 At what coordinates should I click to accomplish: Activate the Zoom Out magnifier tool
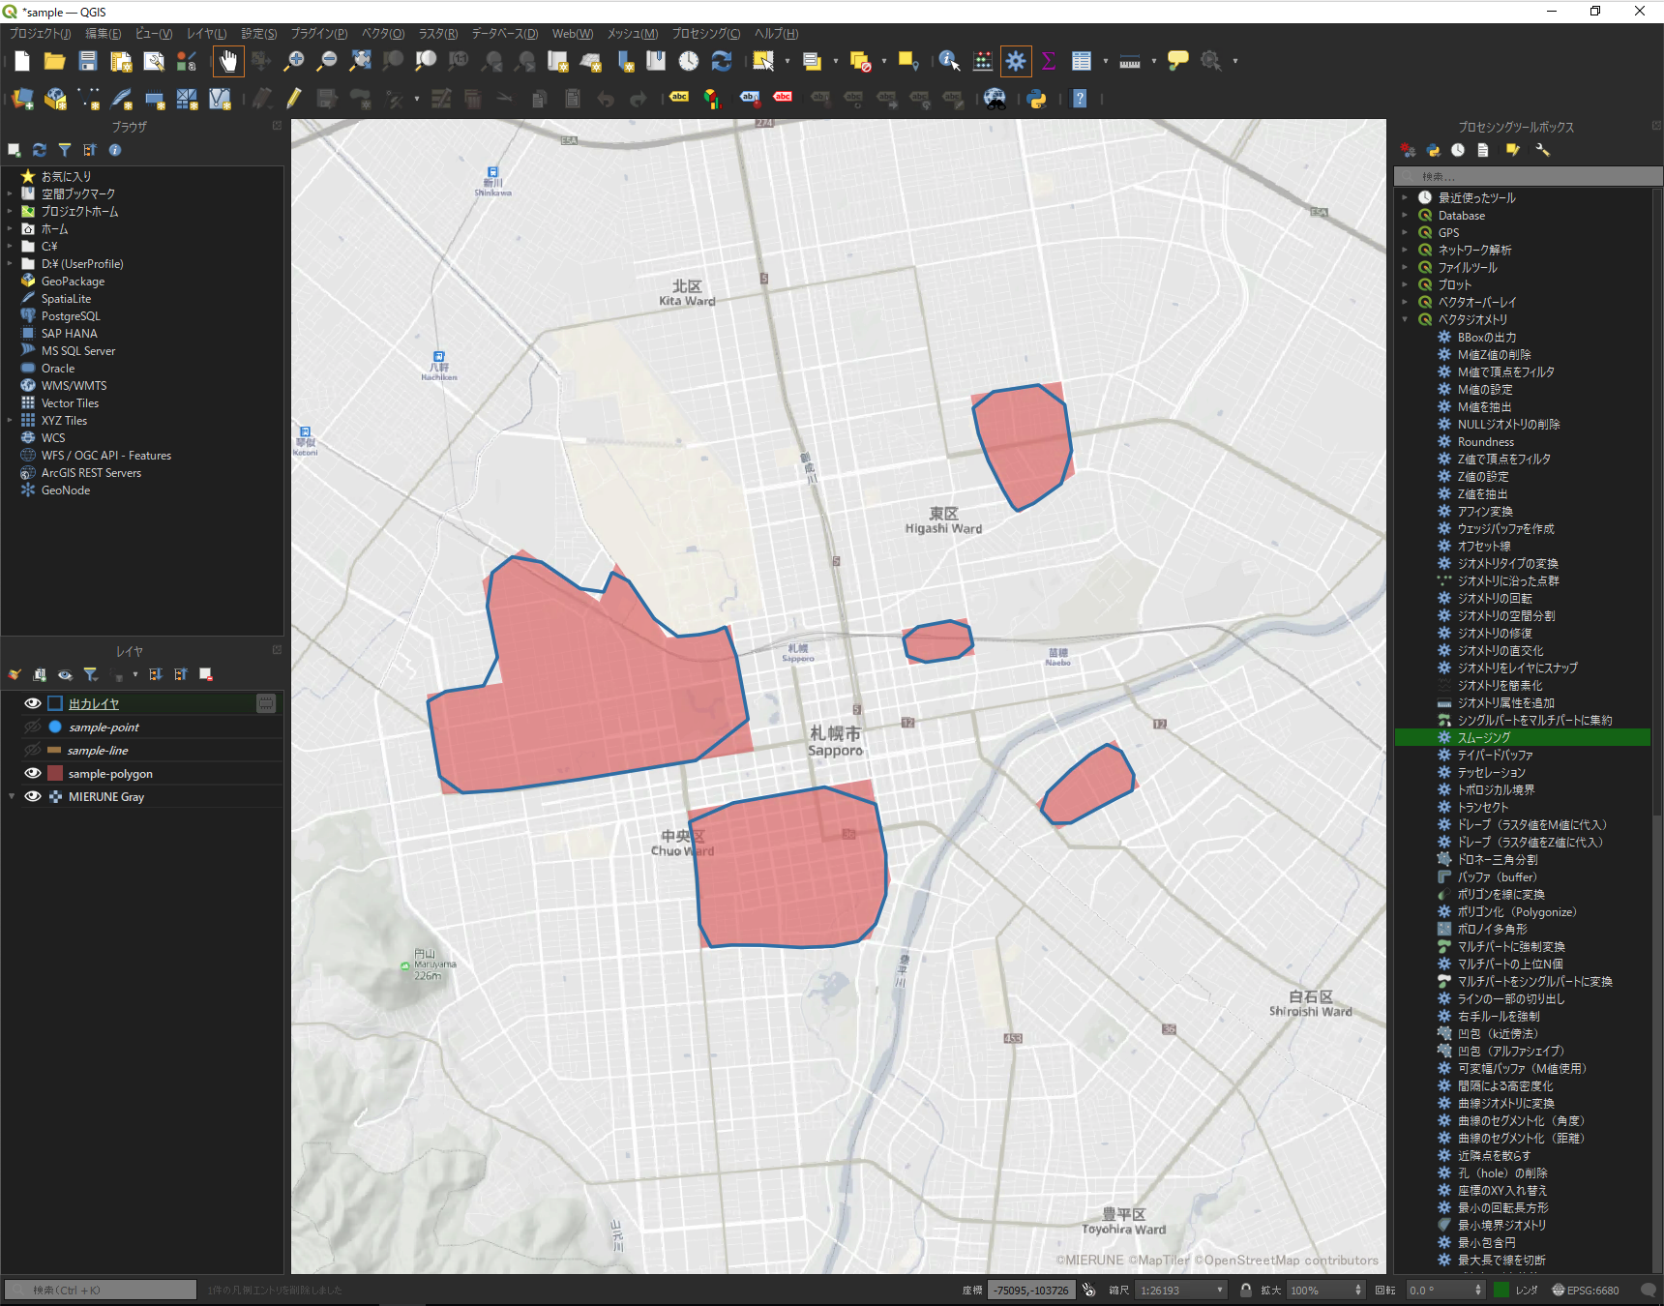point(327,62)
